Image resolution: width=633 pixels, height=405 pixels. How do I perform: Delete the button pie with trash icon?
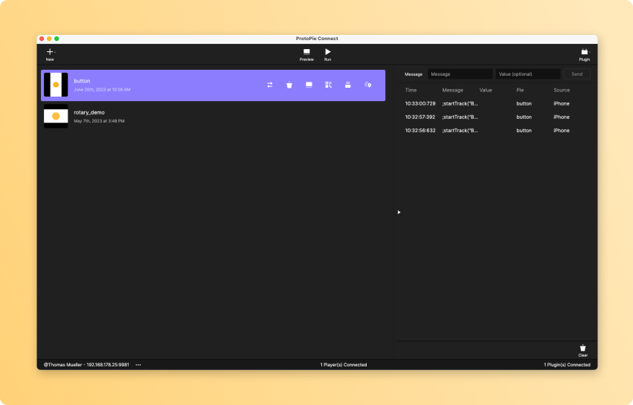pos(289,85)
